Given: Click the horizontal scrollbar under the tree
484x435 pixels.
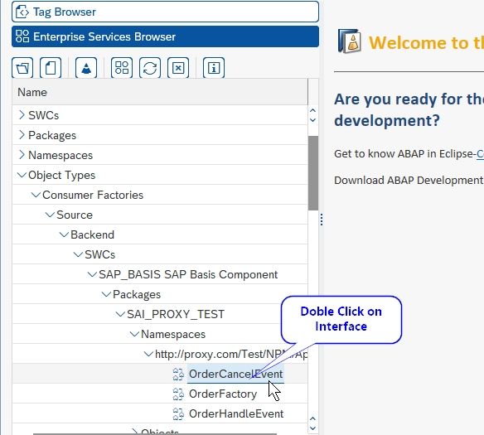Looking at the screenshot, I should point(155,434).
